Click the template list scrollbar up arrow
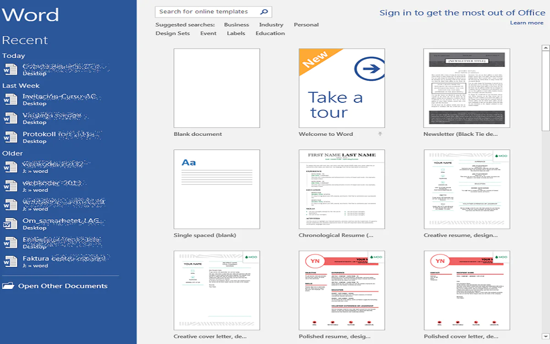The height and width of the screenshot is (344, 550). point(545,48)
